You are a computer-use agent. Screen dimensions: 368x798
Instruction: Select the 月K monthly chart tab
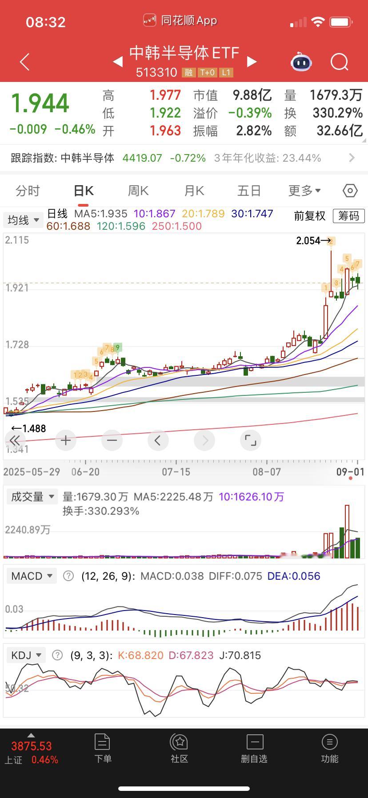click(x=194, y=191)
